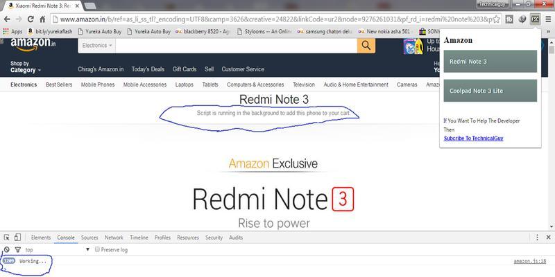555x277 pixels.
Task: Toggle the DevTools device mode icon
Action: point(18,238)
